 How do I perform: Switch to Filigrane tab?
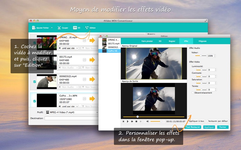click(202, 41)
